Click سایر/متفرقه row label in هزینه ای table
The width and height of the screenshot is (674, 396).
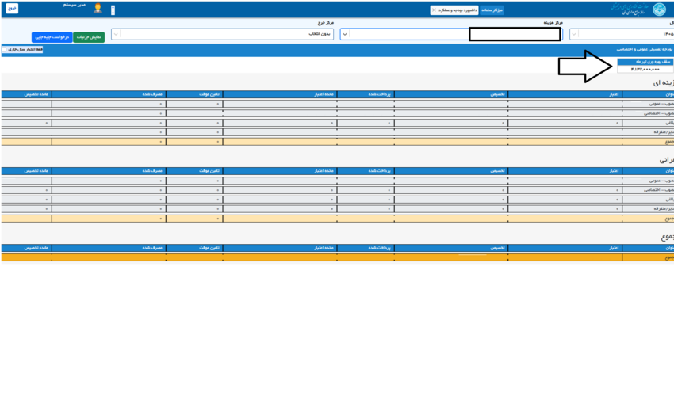click(663, 132)
